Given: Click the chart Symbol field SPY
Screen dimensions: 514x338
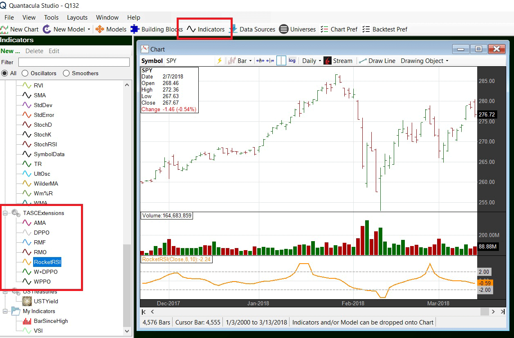Looking at the screenshot, I should click(x=172, y=61).
